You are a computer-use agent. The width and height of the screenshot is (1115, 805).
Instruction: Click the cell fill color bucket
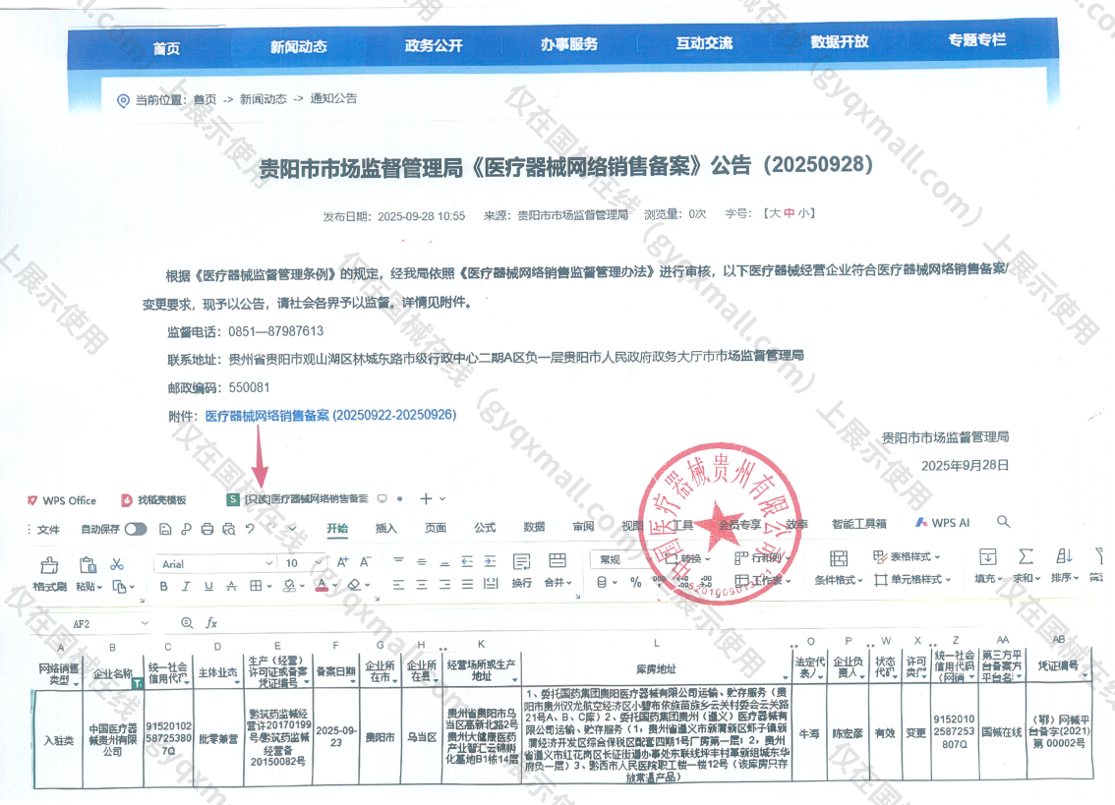point(289,586)
